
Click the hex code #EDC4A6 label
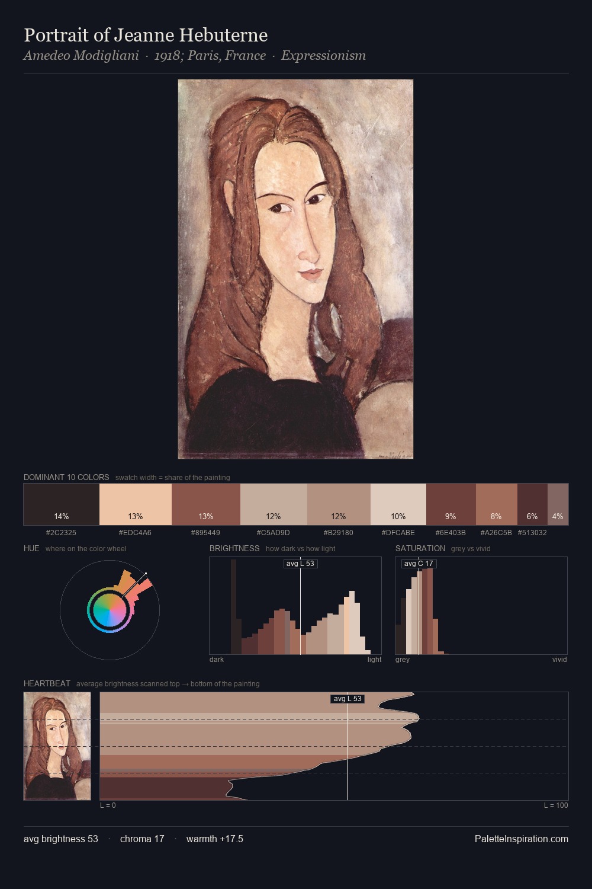[135, 532]
